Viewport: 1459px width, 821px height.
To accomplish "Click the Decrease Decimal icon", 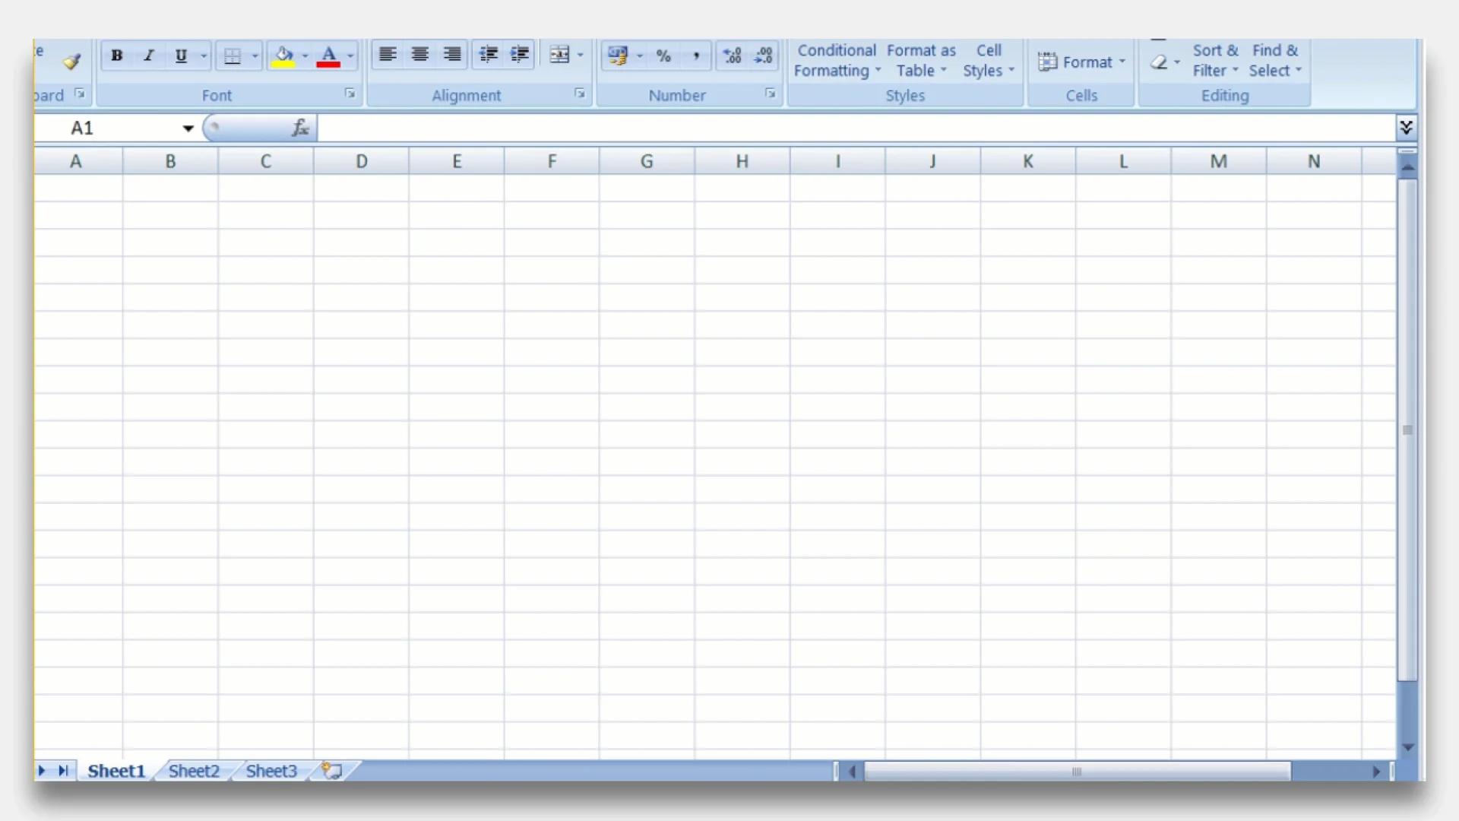I will click(763, 55).
